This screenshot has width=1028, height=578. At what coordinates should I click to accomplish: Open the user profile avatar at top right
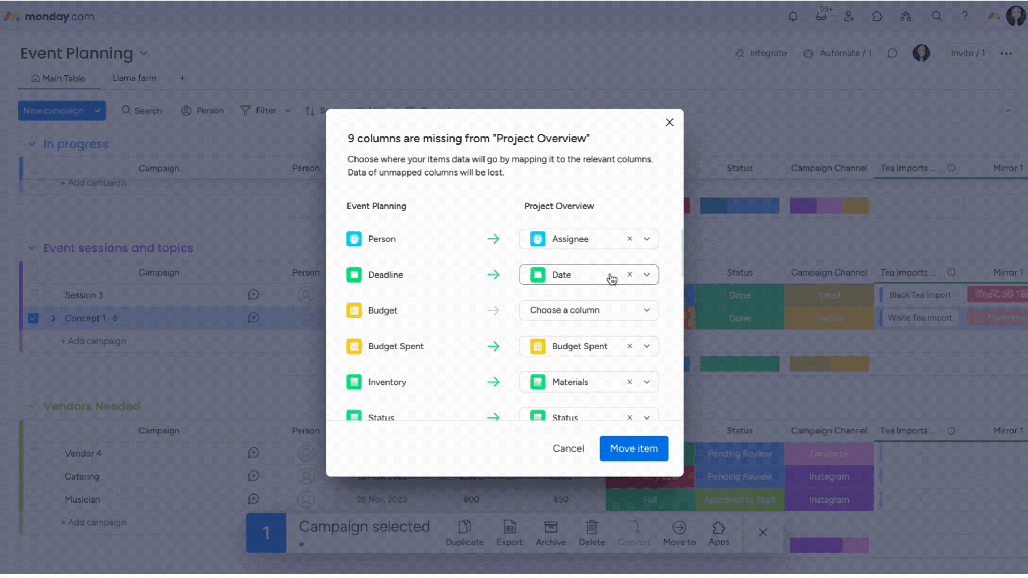(x=1016, y=16)
